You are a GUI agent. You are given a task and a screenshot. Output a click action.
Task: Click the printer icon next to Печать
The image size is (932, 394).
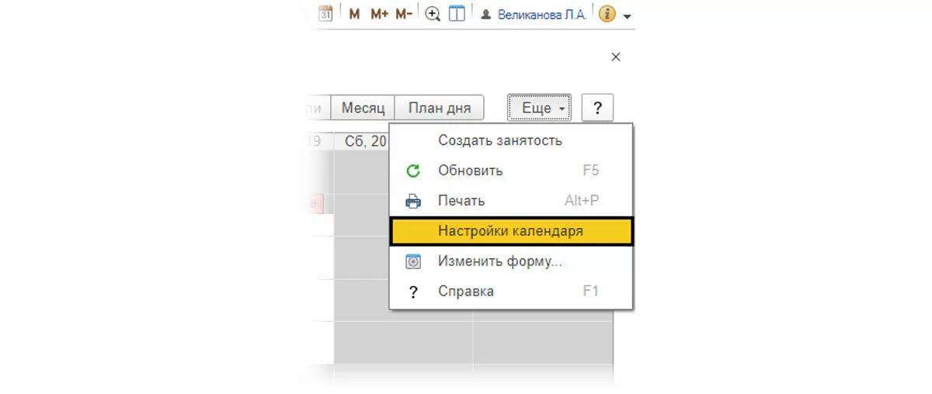pos(413,202)
